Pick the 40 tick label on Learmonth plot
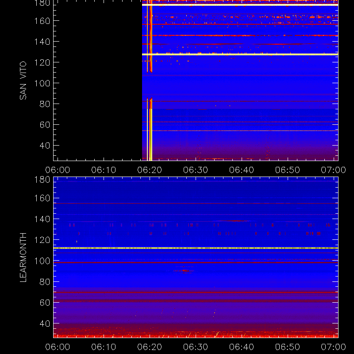This screenshot has width=354, height=354. pyautogui.click(x=45, y=324)
